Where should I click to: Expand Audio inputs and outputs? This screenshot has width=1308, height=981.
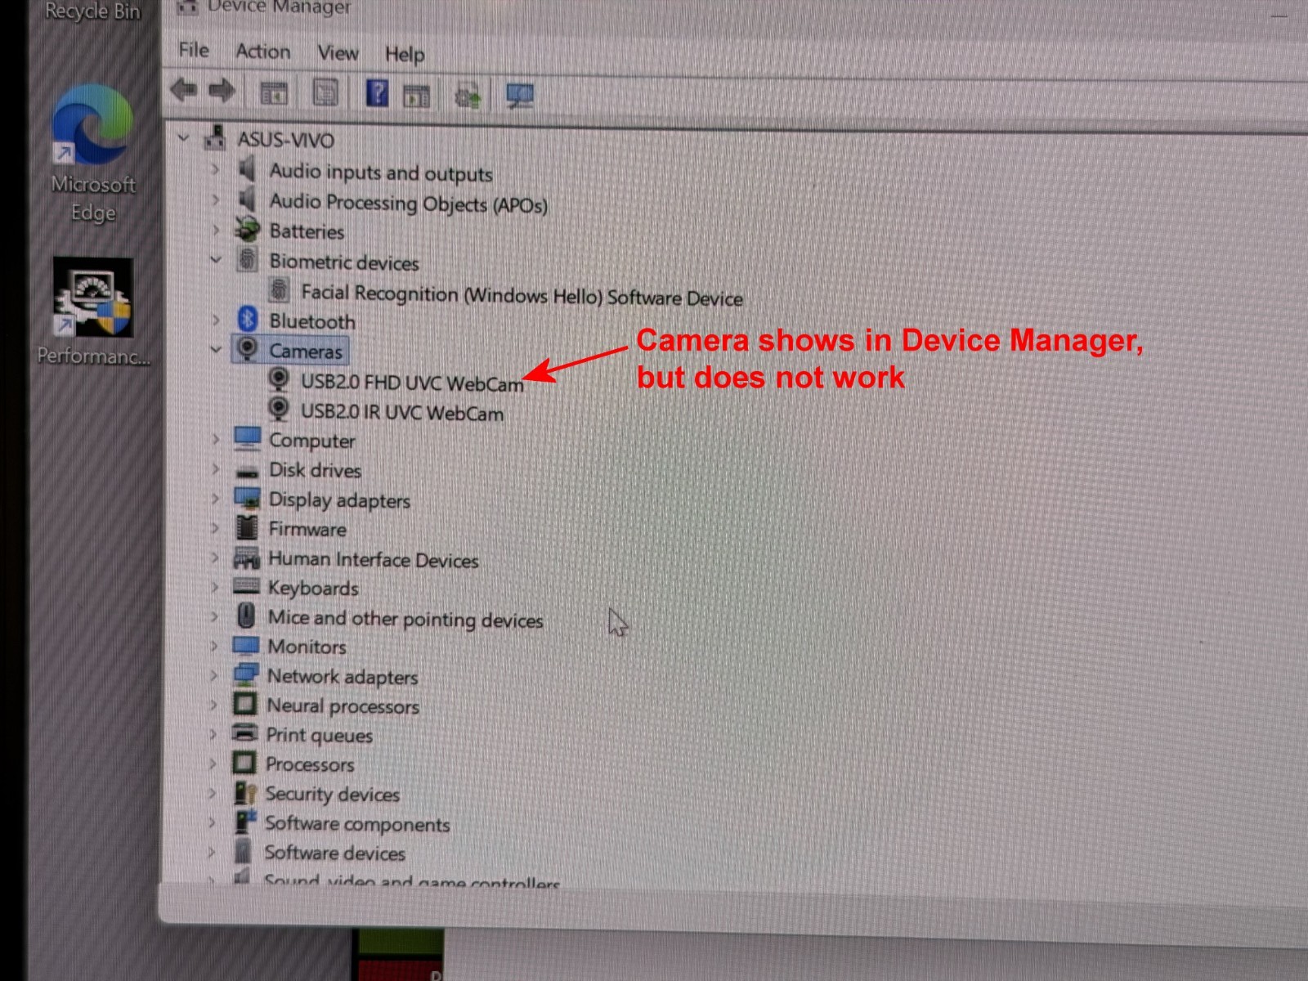click(216, 170)
